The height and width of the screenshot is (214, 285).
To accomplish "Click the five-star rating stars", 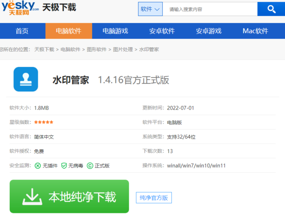I will [x=44, y=122].
